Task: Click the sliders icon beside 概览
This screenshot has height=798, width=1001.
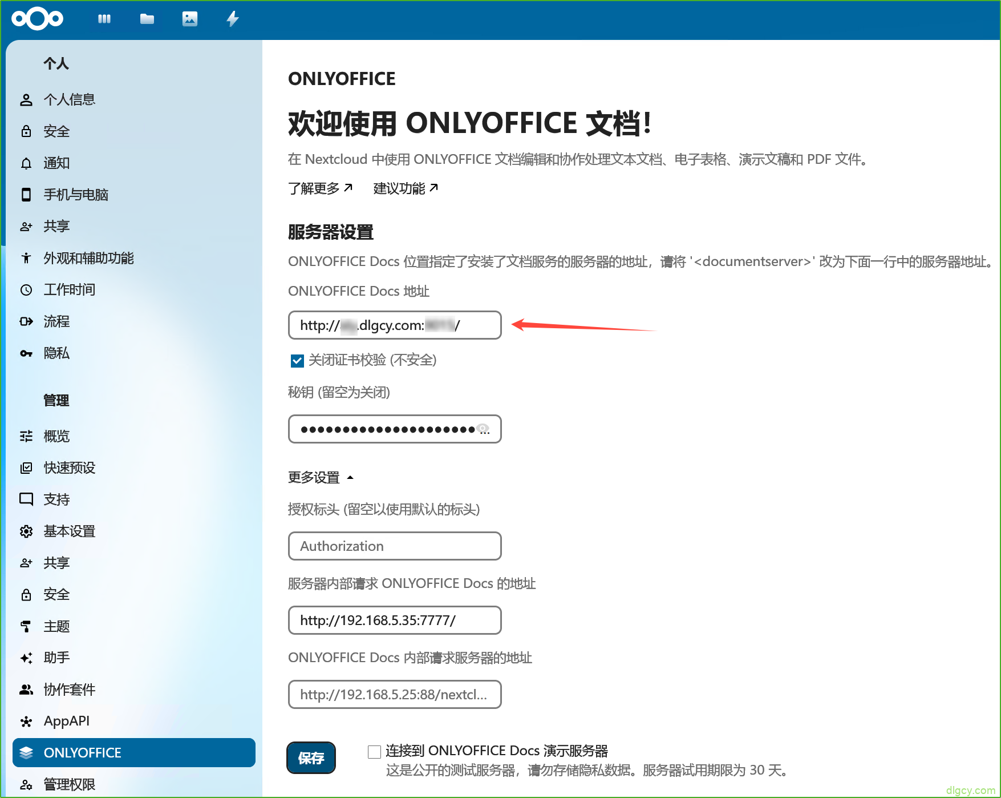Action: [26, 437]
